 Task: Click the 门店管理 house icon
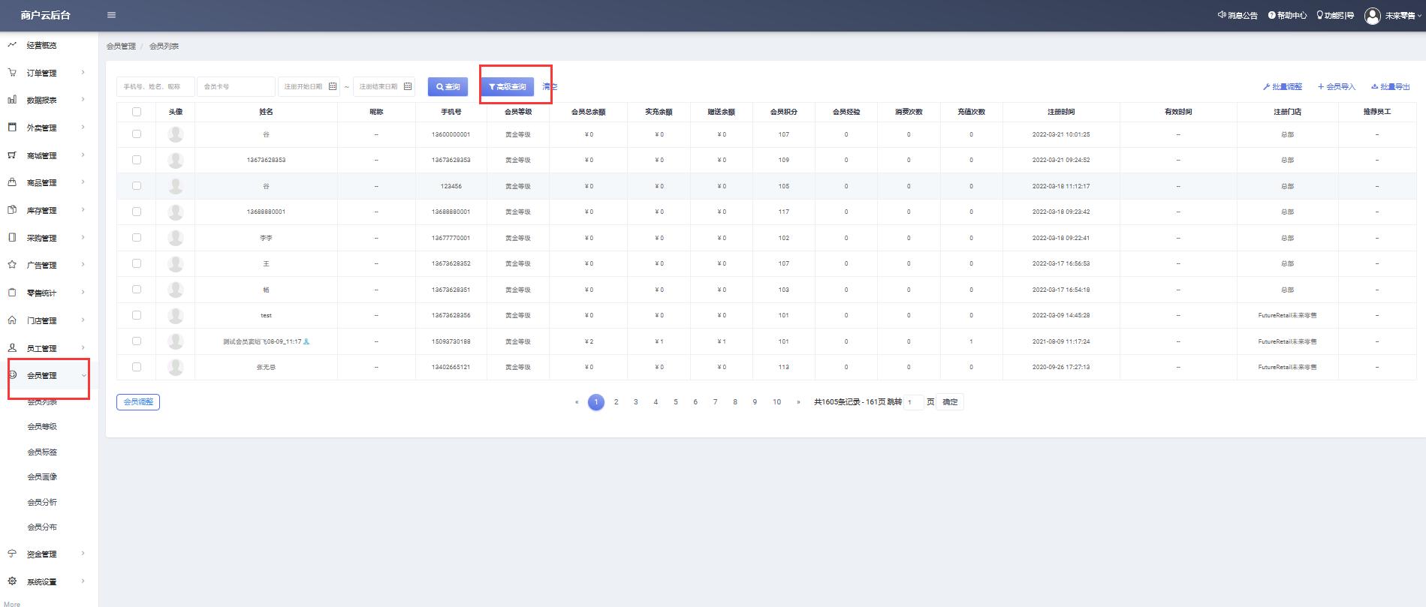[12, 320]
